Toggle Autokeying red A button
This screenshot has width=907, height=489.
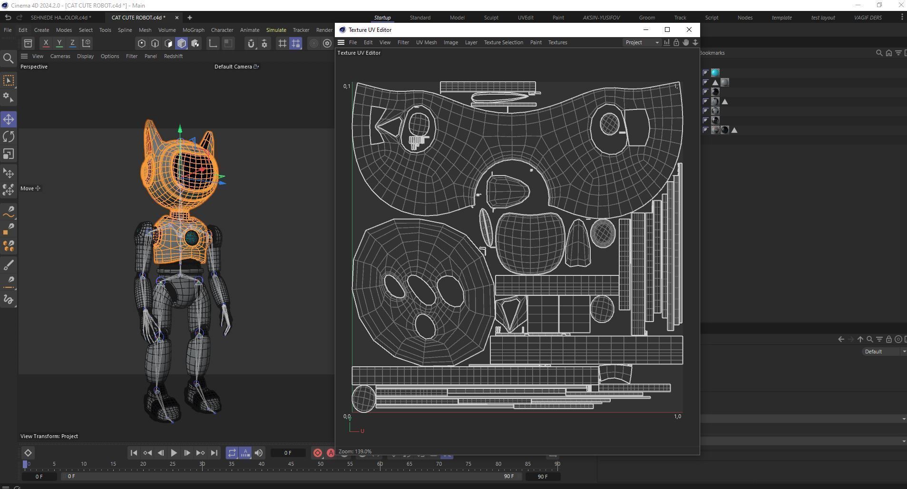tap(331, 453)
